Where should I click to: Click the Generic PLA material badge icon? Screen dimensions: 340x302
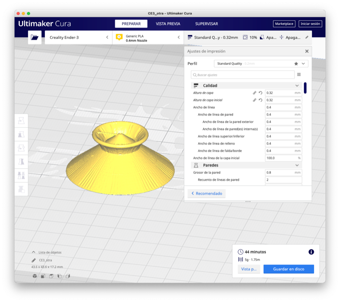119,37
